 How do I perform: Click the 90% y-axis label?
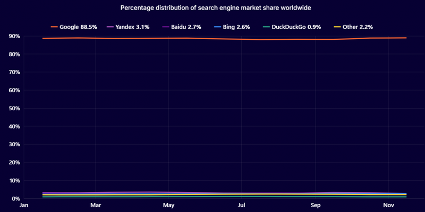(15, 36)
